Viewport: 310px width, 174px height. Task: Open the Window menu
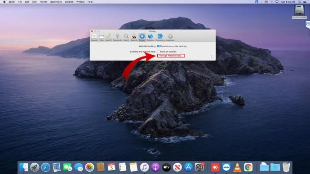[x=80, y=2]
